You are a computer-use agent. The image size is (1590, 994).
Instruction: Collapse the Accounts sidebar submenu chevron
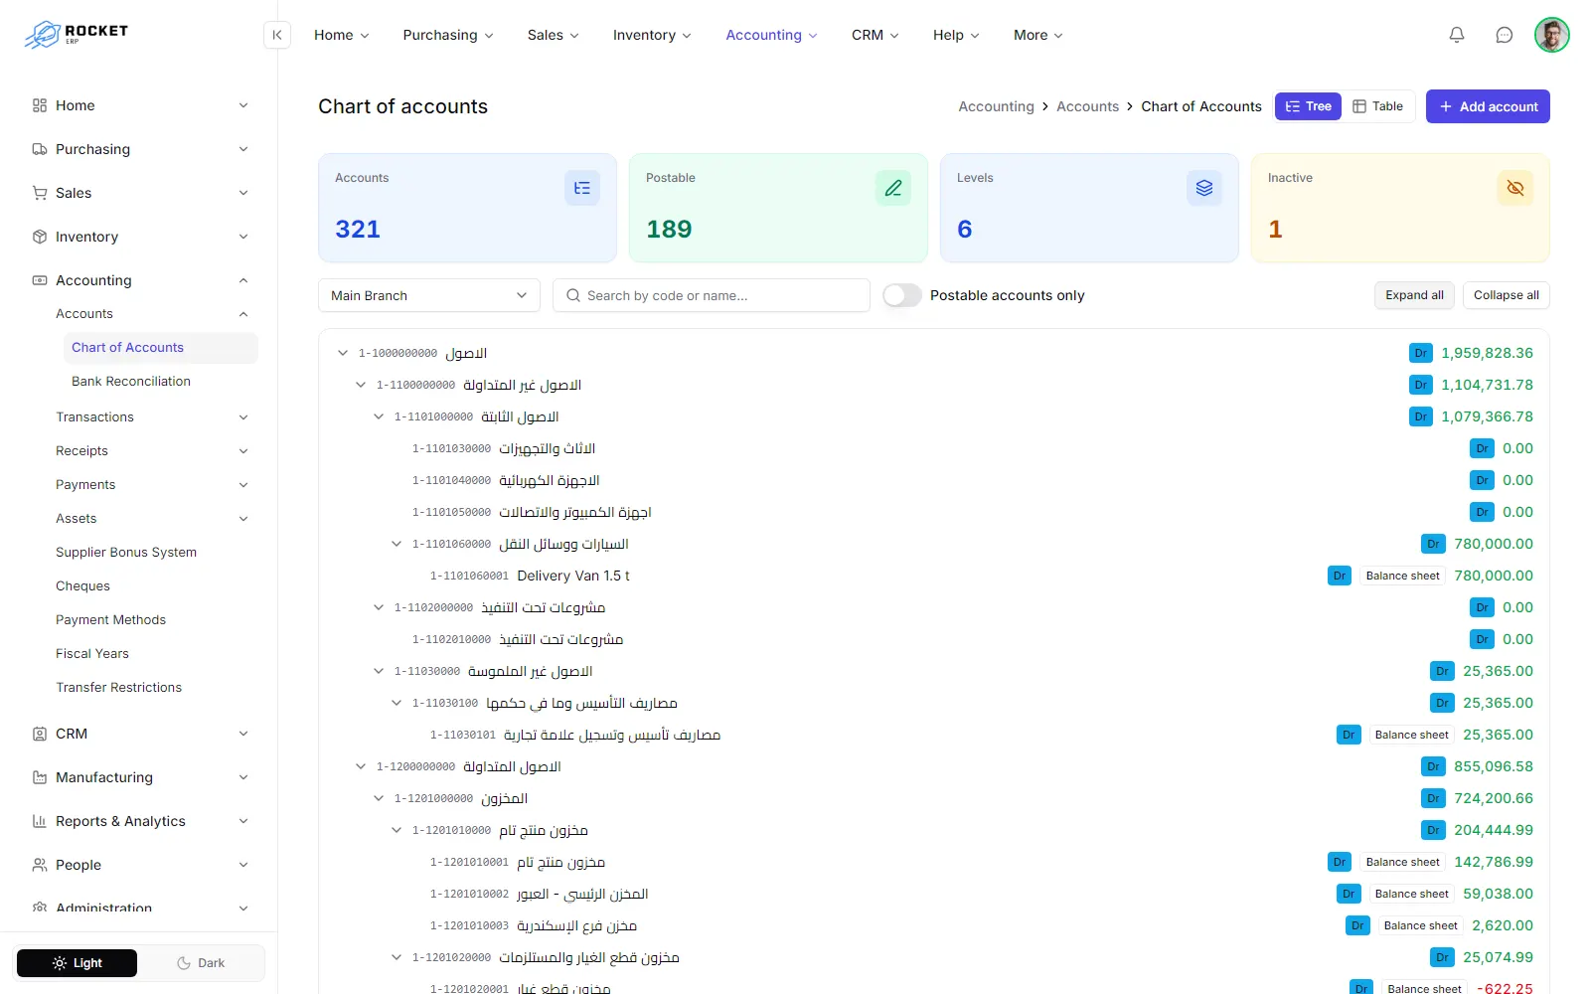[x=243, y=314]
